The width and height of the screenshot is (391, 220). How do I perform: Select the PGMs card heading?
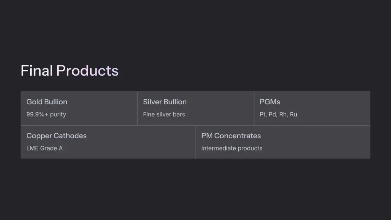click(270, 102)
